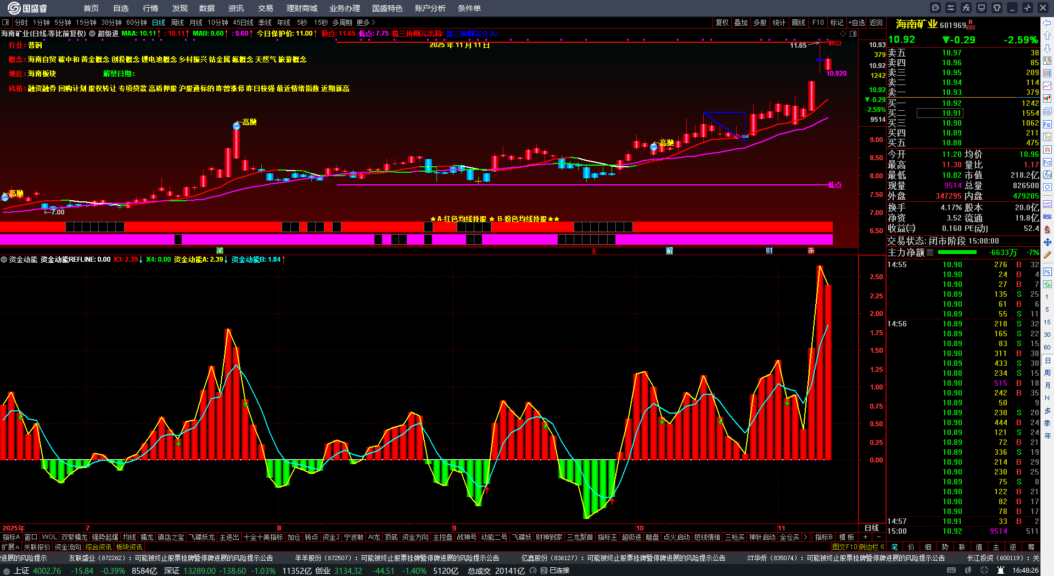Toggle the 标记 marker option
This screenshot has height=576, width=1054.
coord(837,22)
